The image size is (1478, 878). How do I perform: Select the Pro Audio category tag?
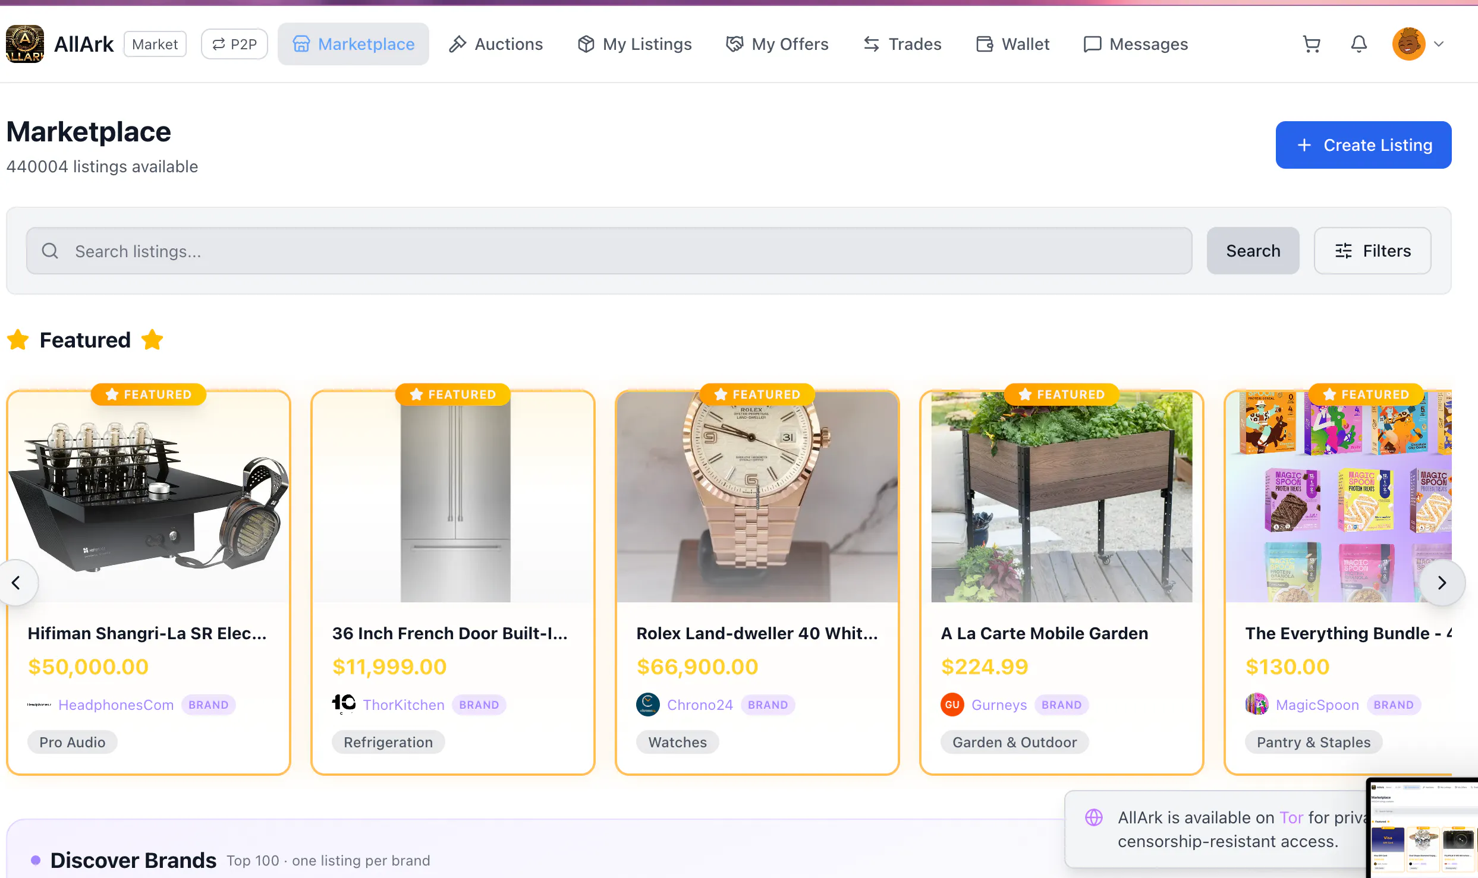[x=73, y=742]
